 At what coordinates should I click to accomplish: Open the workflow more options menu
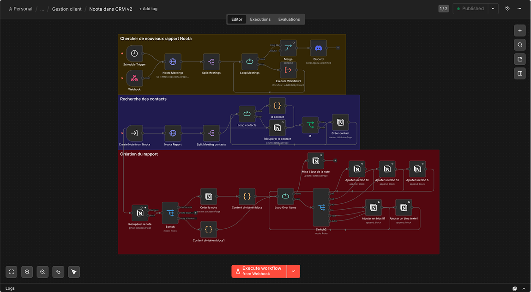tap(519, 8)
